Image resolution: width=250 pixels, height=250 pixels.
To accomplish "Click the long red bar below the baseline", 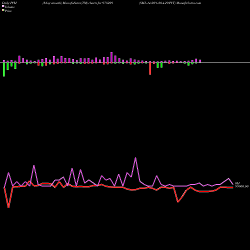I will click(150, 68).
